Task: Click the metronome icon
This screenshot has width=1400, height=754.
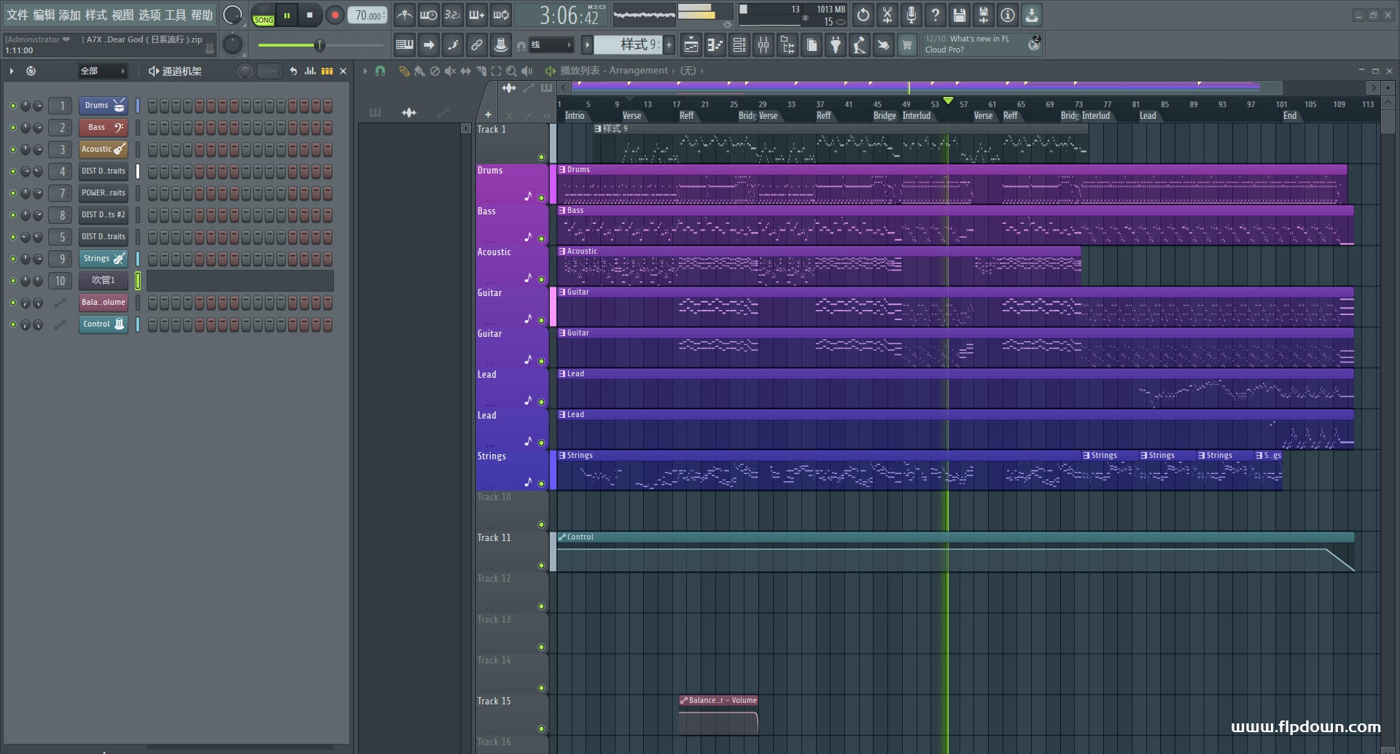Action: (405, 15)
